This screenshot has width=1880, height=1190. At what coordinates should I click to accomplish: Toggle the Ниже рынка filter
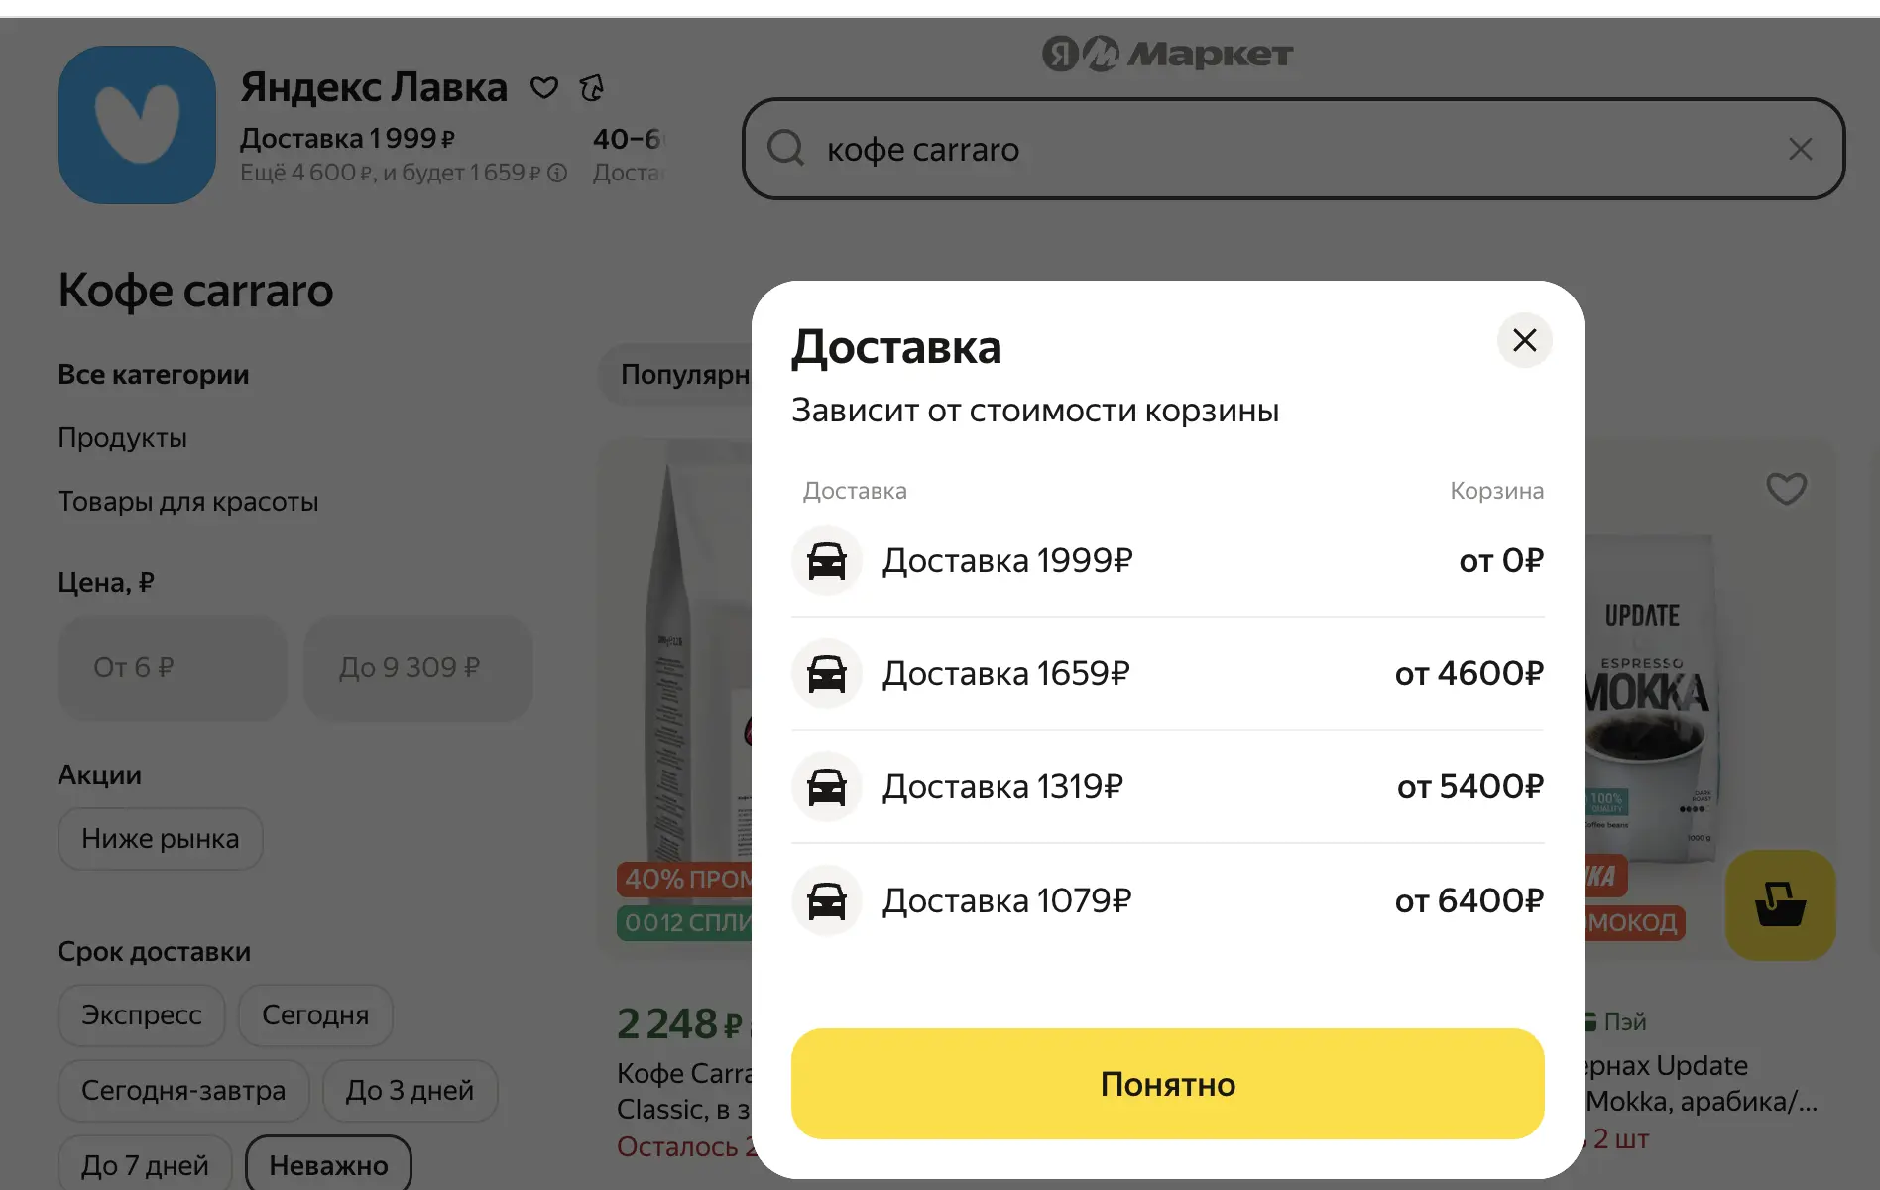tap(160, 839)
